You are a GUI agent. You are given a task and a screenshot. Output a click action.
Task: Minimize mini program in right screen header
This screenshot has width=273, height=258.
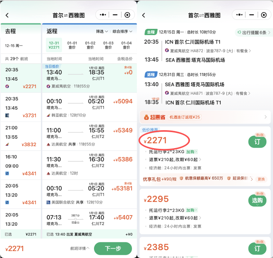point(252,15)
